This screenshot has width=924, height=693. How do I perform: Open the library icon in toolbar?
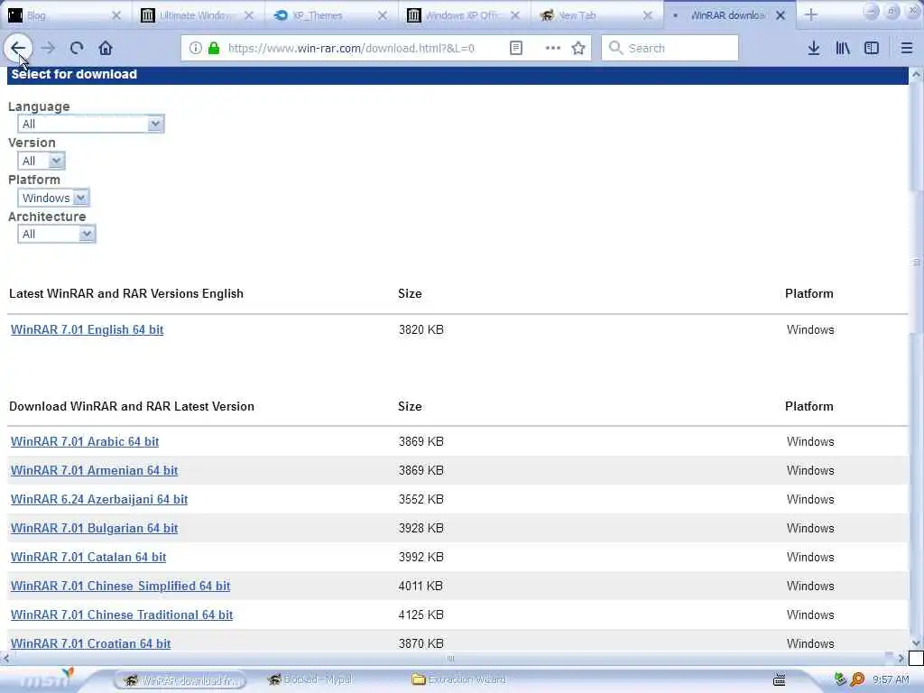pyautogui.click(x=843, y=49)
